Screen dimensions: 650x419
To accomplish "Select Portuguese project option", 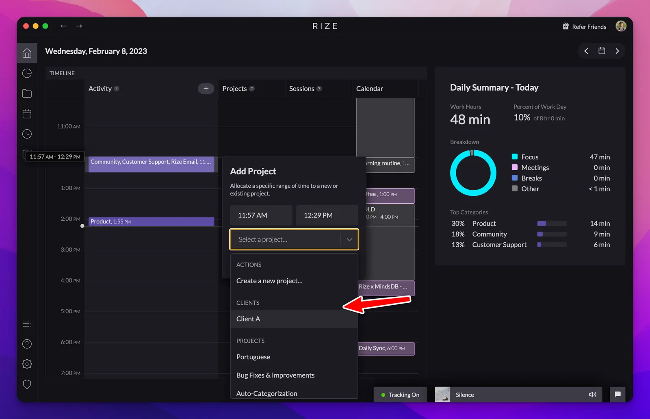I will pyautogui.click(x=294, y=357).
